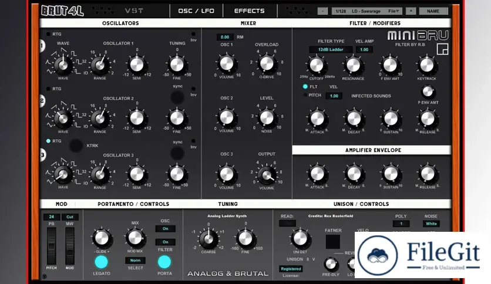This screenshot has width=491, height=284.
Task: Click the NAME preset button
Action: point(433,11)
